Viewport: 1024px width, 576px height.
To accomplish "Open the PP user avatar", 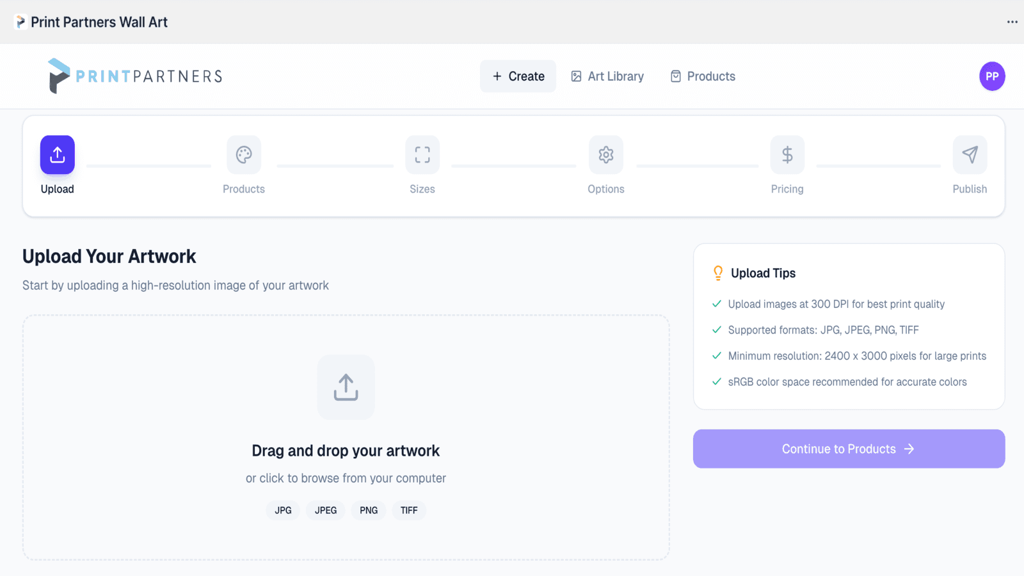I will 992,76.
